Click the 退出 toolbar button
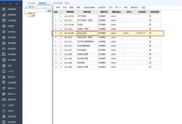 click(x=144, y=7)
